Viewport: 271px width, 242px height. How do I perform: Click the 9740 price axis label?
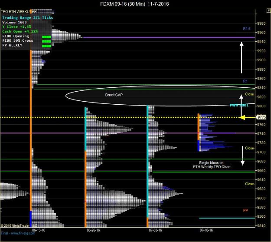coord(261,133)
